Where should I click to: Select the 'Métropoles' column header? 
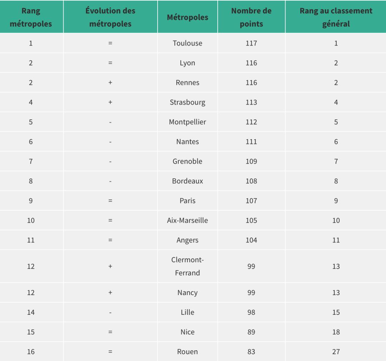[187, 17]
